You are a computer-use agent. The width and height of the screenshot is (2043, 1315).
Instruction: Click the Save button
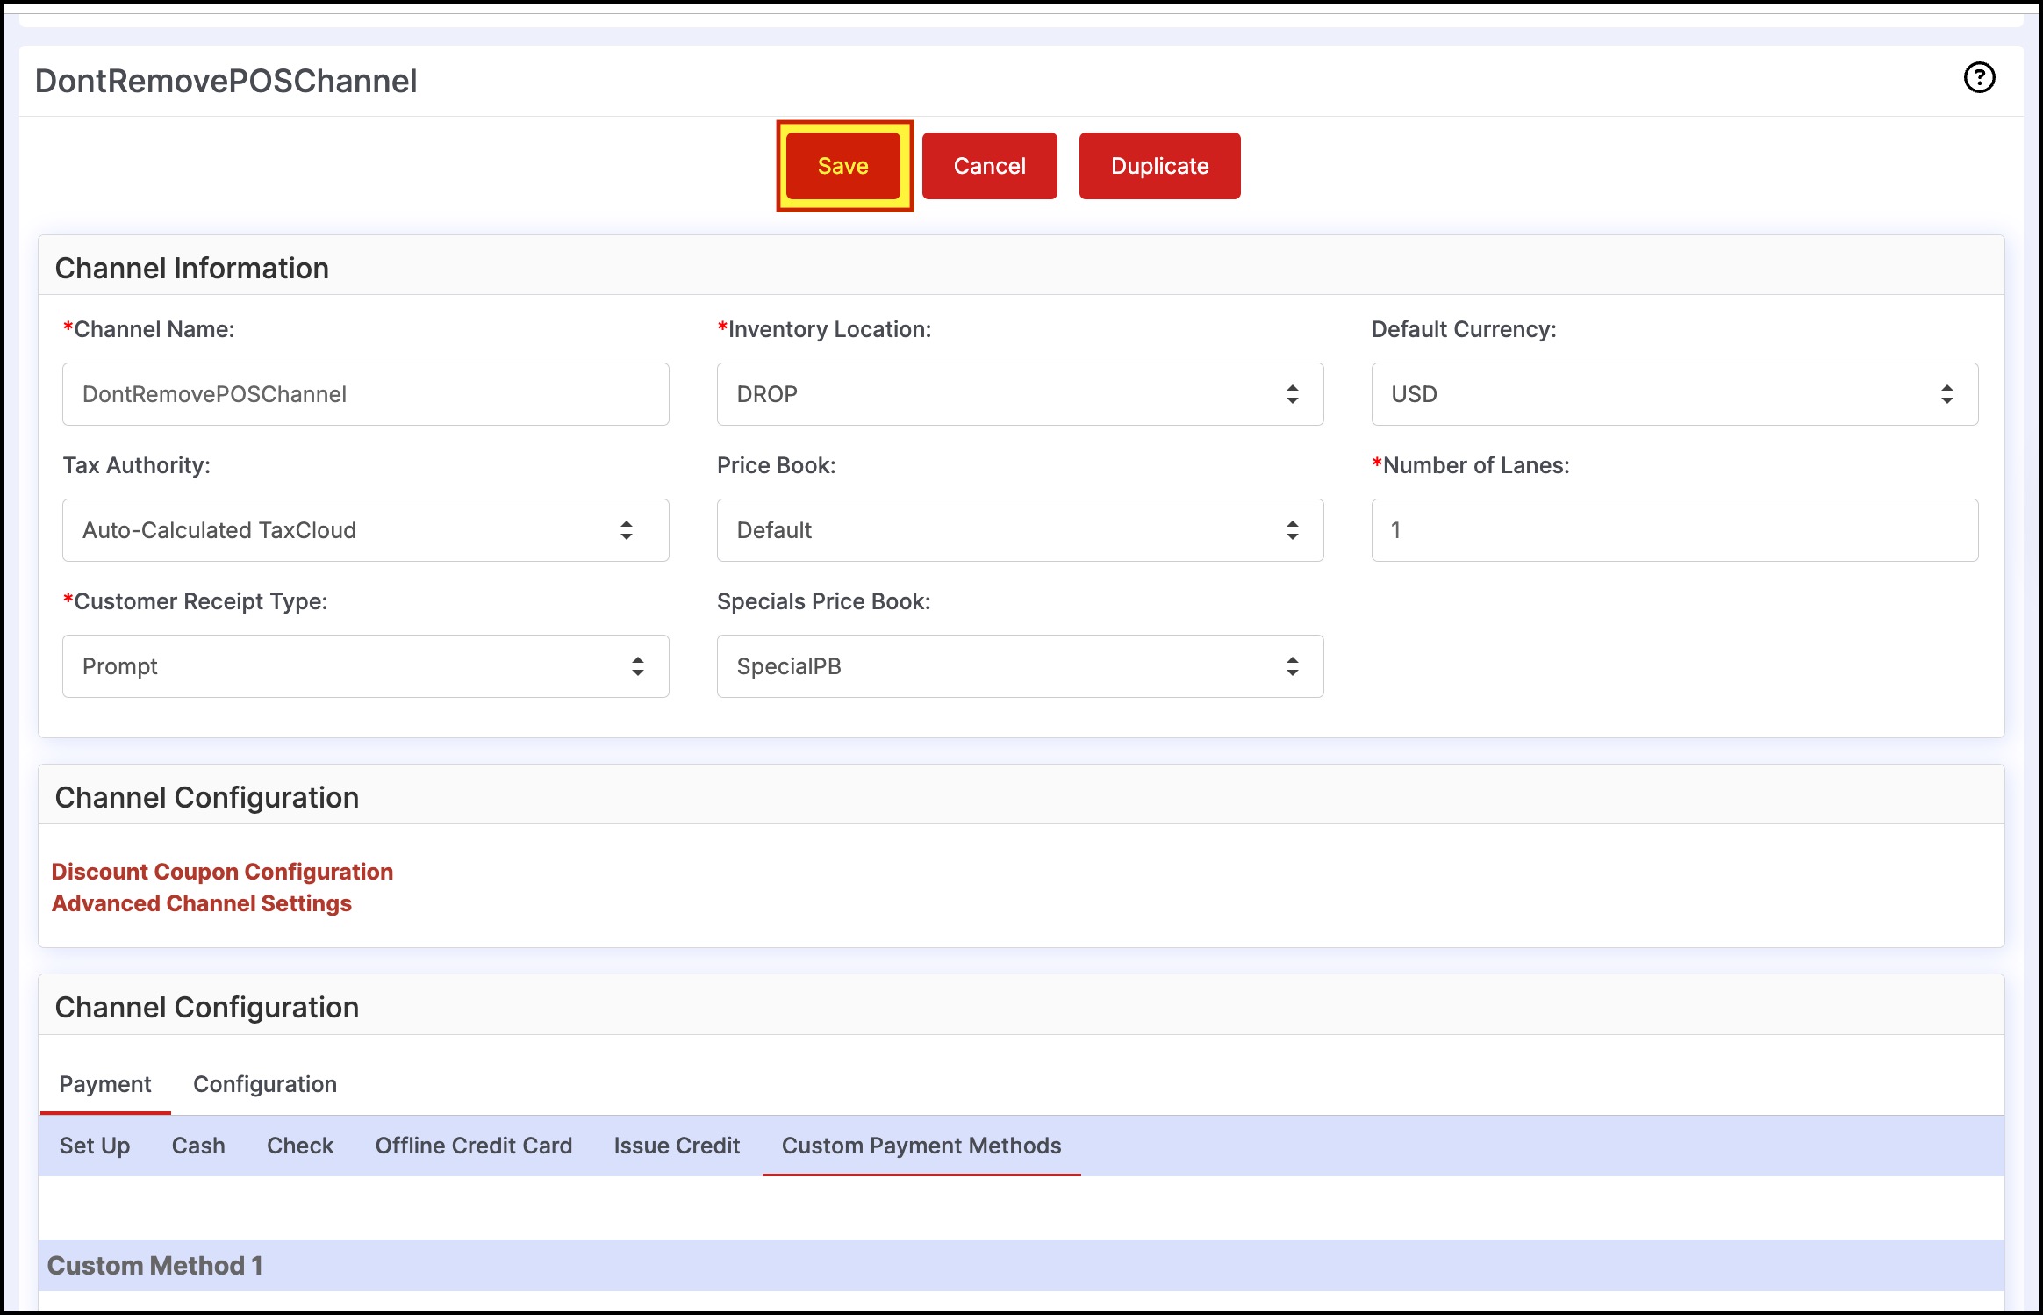(x=843, y=166)
